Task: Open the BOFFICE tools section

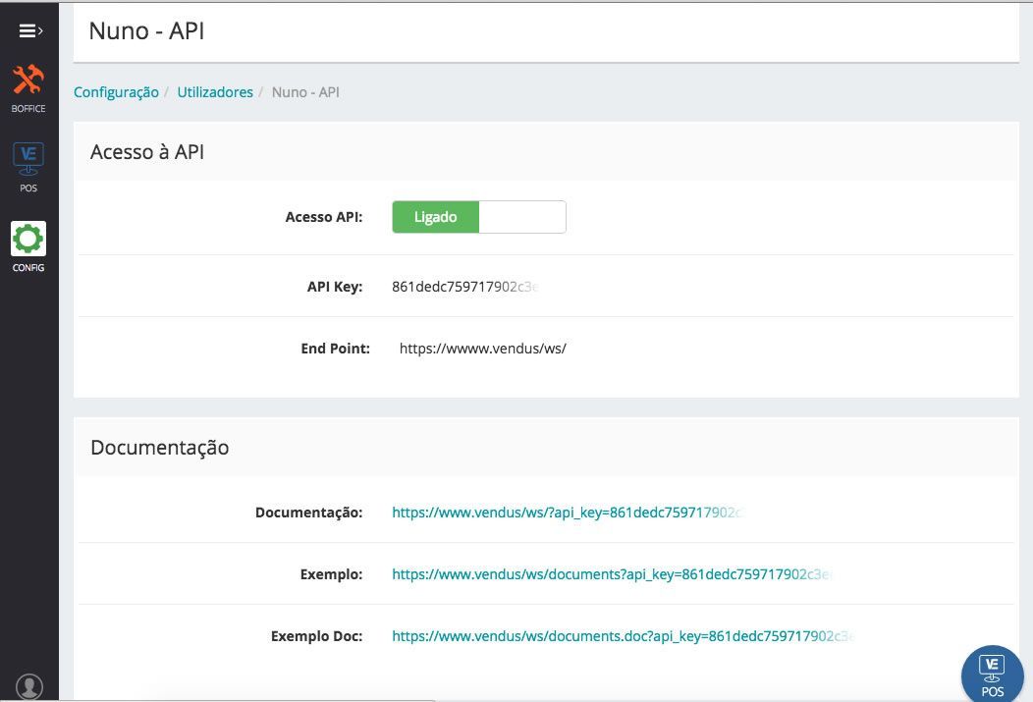Action: 28,89
